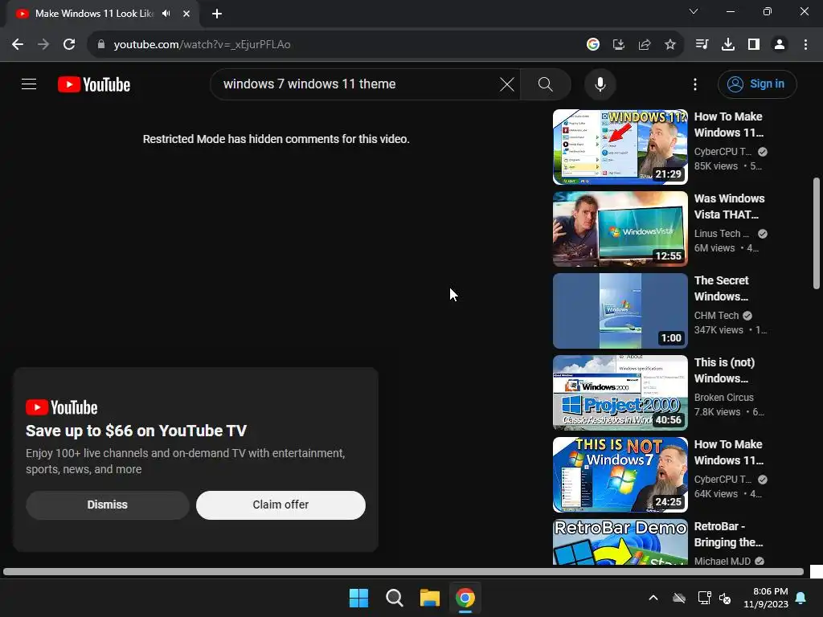The height and width of the screenshot is (617, 823).
Task: Reload the page
Action: [x=69, y=45]
